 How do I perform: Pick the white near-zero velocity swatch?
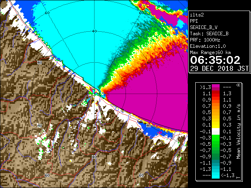tap(216, 132)
